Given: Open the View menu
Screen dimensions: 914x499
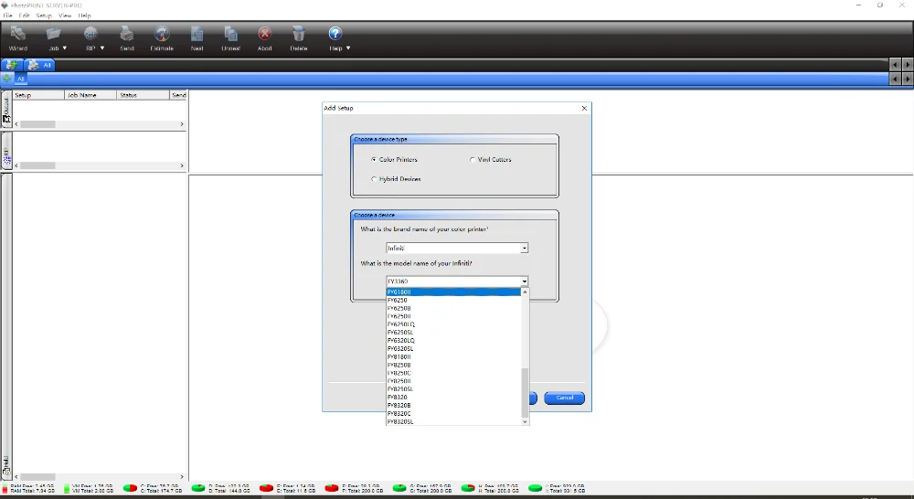Looking at the screenshot, I should pos(65,16).
